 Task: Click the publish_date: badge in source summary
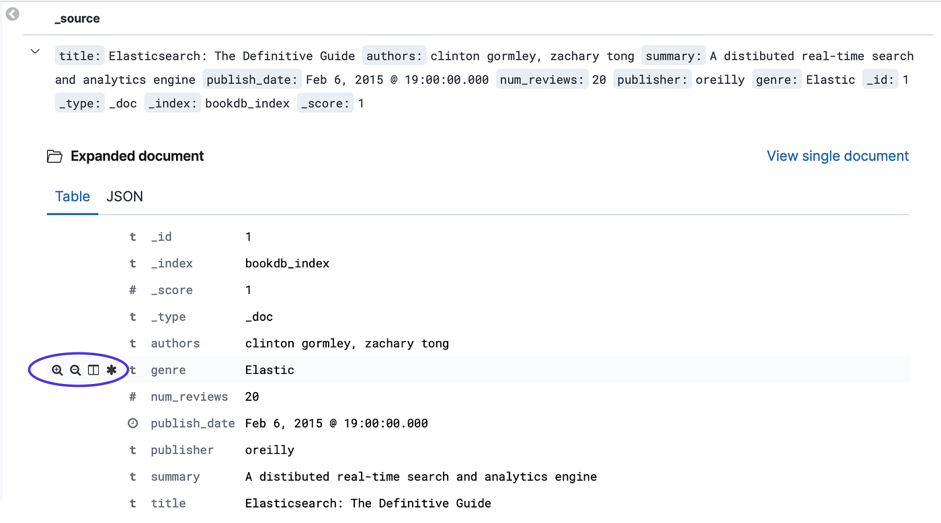pos(252,79)
